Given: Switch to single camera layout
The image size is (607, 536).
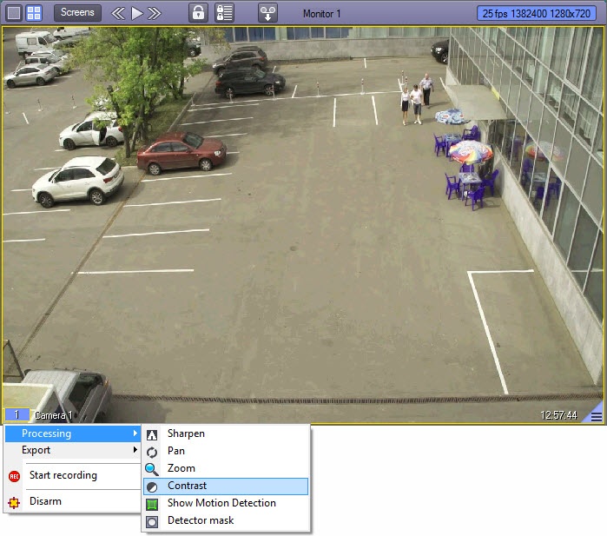Looking at the screenshot, I should pos(14,13).
